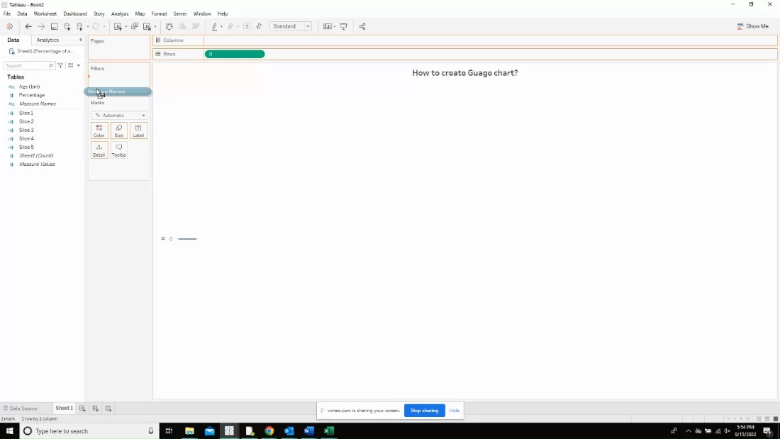Click the New Data Source icon

pos(67,26)
